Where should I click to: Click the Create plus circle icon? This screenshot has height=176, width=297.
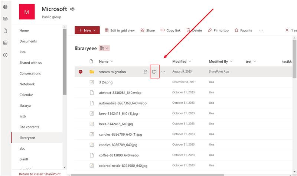click(x=5, y=55)
